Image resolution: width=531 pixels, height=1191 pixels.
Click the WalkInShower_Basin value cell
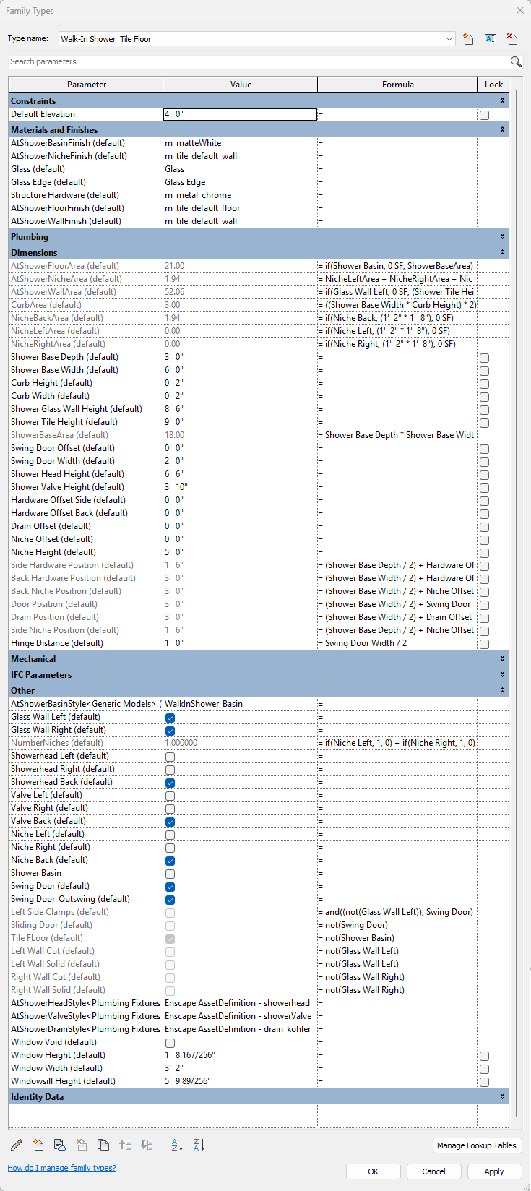[x=240, y=704]
